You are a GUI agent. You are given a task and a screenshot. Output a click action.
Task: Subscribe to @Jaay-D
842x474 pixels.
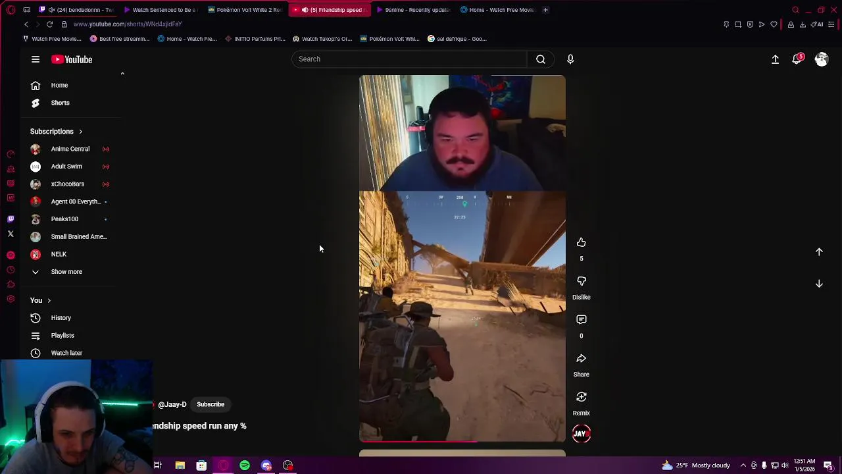210,404
